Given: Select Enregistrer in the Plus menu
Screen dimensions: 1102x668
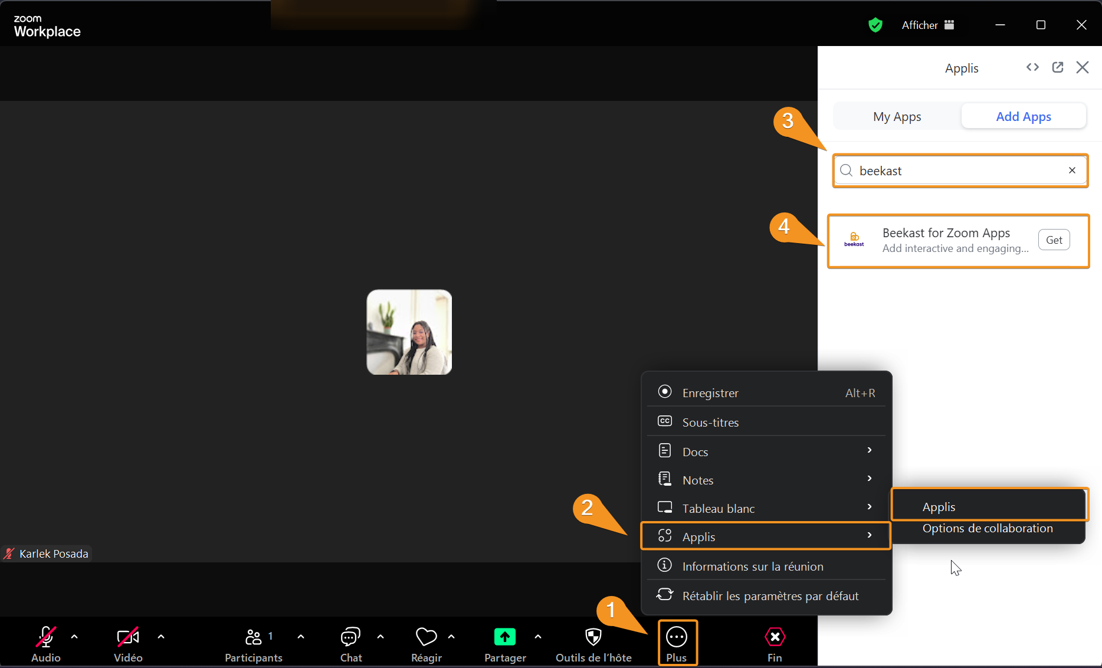Looking at the screenshot, I should coord(766,392).
